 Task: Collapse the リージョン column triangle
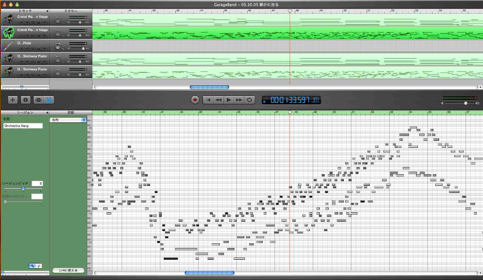tap(47, 113)
